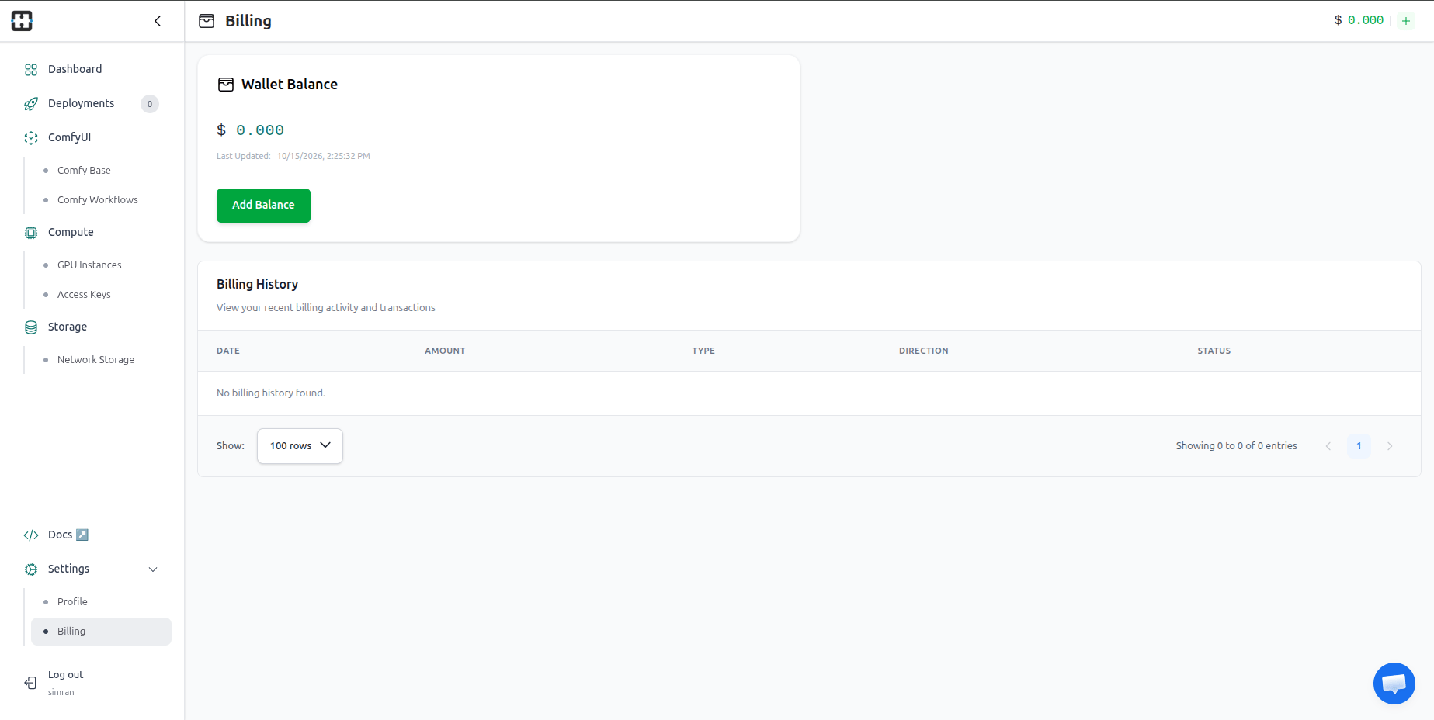
Task: Click the Deployments count badge 0
Action: (150, 104)
